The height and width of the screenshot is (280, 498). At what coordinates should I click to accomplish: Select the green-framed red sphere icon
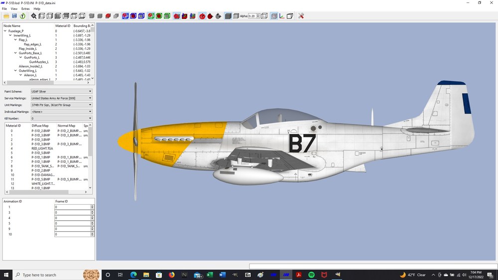(x=151, y=16)
